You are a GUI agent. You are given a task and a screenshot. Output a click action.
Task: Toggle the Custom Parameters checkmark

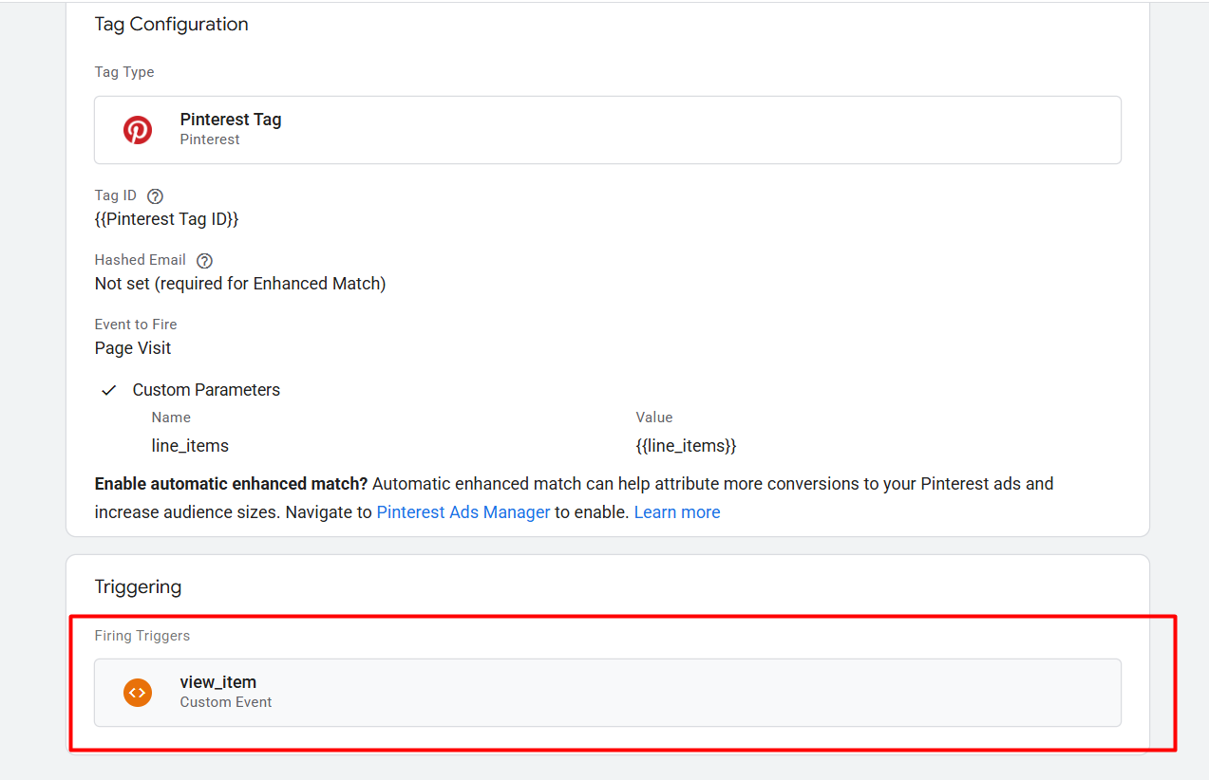click(x=109, y=390)
